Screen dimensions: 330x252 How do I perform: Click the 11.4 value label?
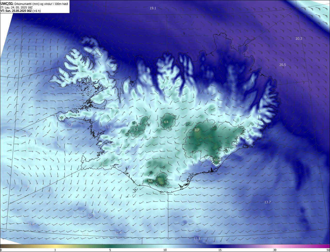point(25,187)
